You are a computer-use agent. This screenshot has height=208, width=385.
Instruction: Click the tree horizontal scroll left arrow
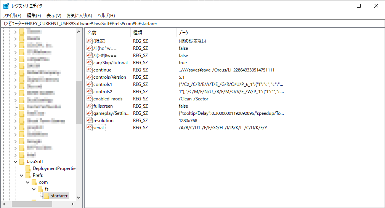click(x=4, y=204)
